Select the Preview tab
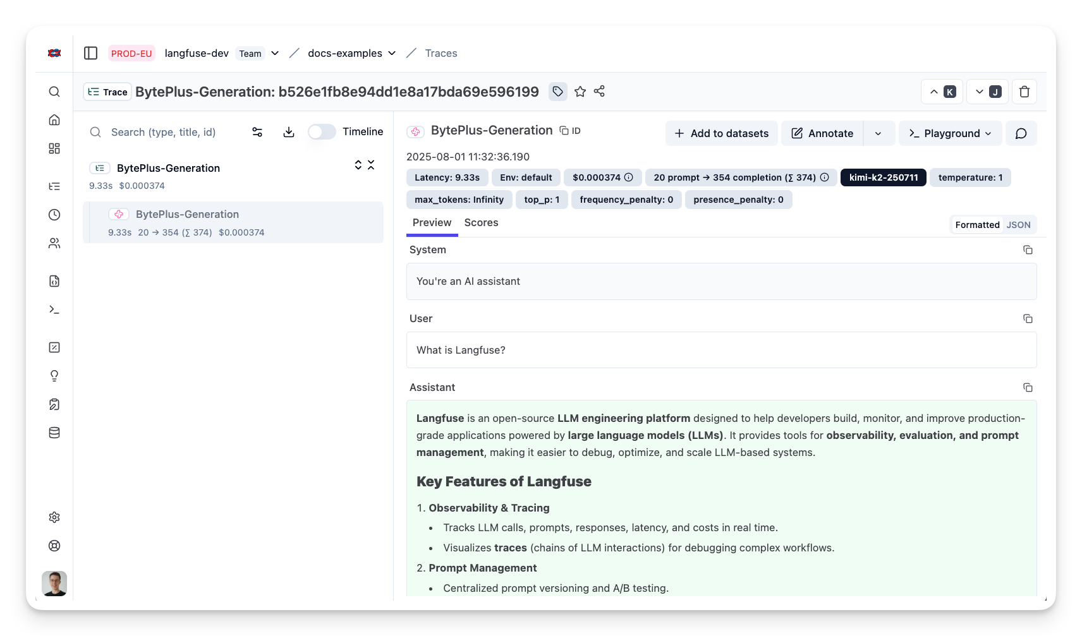Viewport: 1082px width, 636px height. click(432, 222)
